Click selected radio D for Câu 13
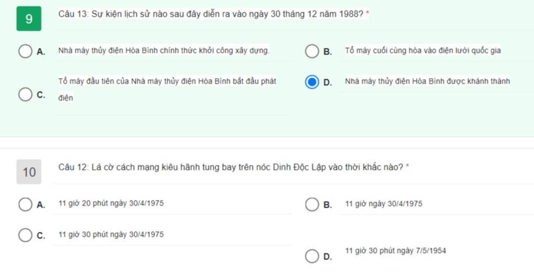This screenshot has height=274, width=534. 312,82
